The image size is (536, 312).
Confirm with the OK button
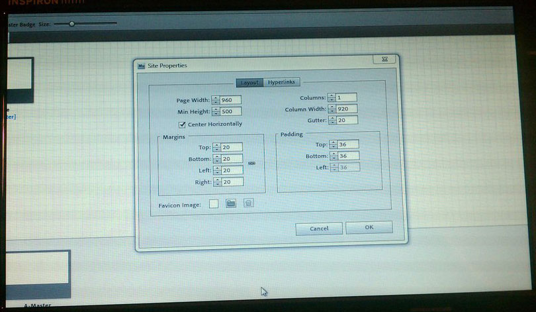point(369,227)
